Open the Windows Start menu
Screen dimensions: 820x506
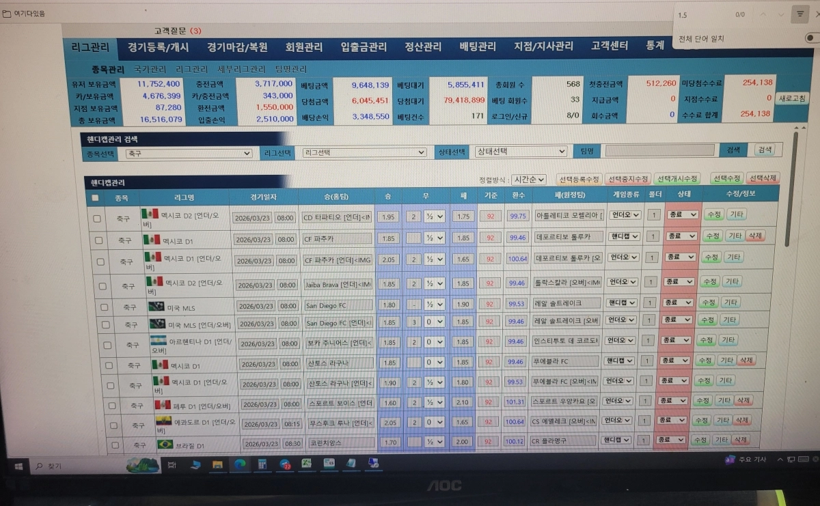pyautogui.click(x=18, y=465)
